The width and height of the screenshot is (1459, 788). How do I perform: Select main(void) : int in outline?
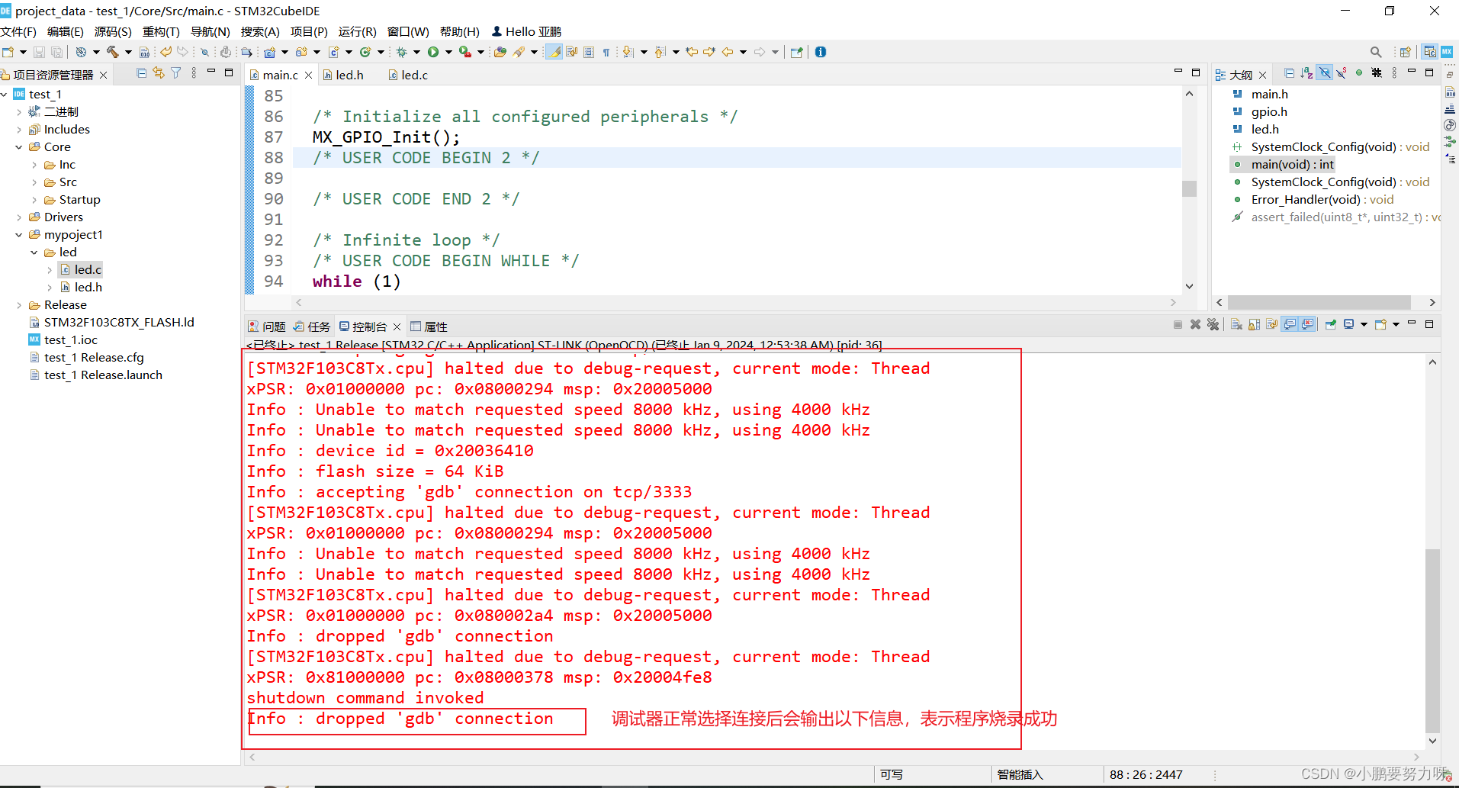(1292, 165)
